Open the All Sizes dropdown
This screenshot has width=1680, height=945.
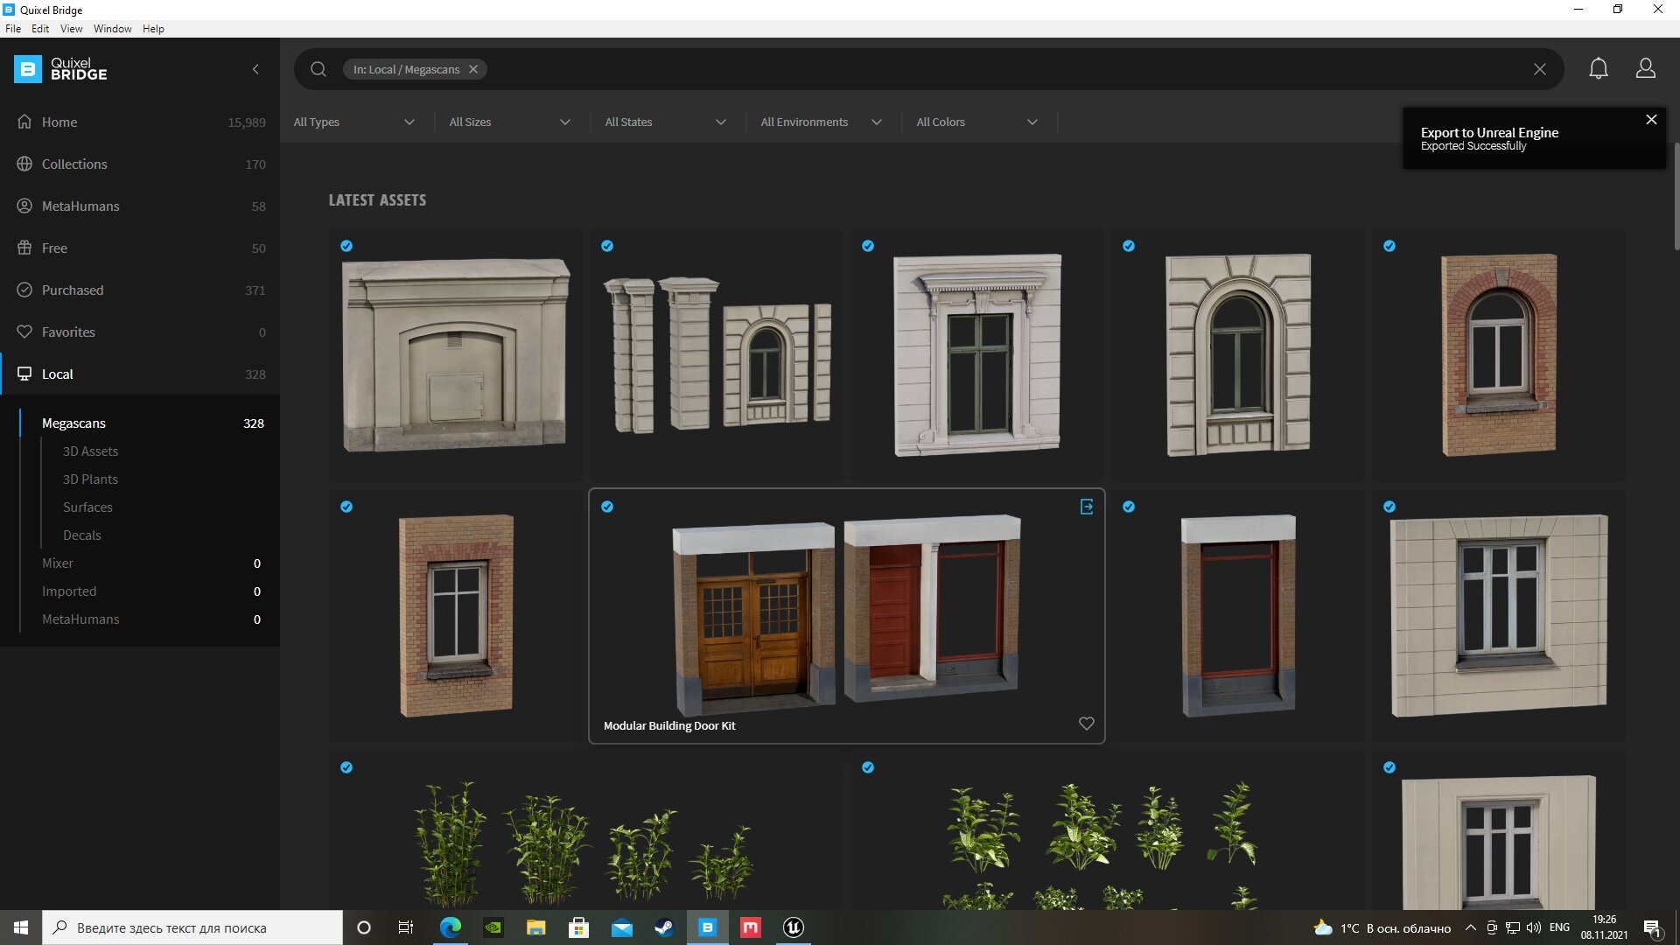pos(510,122)
